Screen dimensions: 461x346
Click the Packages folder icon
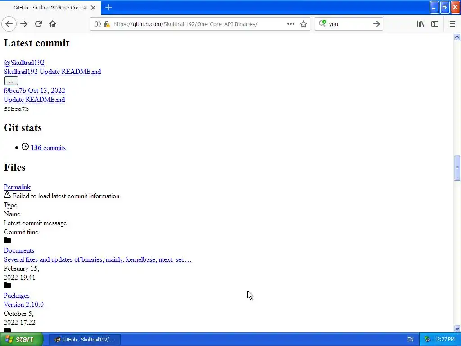[7, 285]
